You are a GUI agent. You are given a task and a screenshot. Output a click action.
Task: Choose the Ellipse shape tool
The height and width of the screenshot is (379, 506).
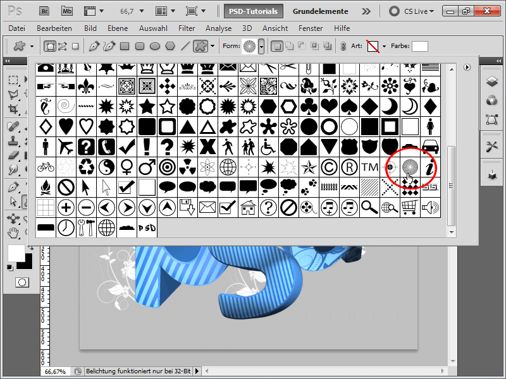155,46
